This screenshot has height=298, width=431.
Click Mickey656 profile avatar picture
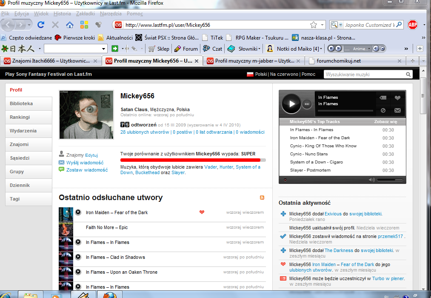(86, 115)
